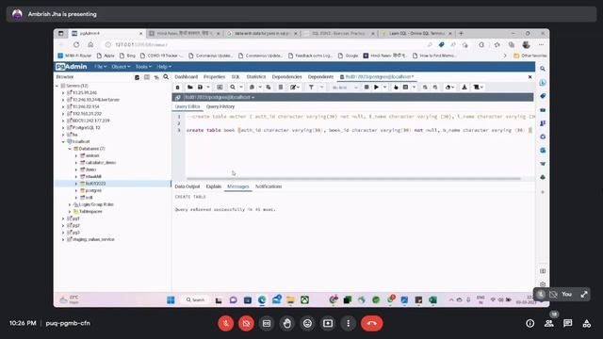Click the open file folder toolbar icon
Screen dimensions: 603x339
click(x=190, y=88)
